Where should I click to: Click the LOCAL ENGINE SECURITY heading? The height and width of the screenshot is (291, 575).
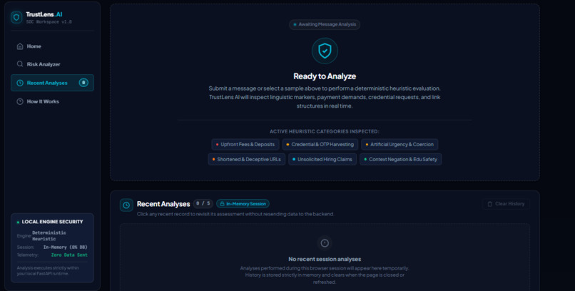pos(53,222)
